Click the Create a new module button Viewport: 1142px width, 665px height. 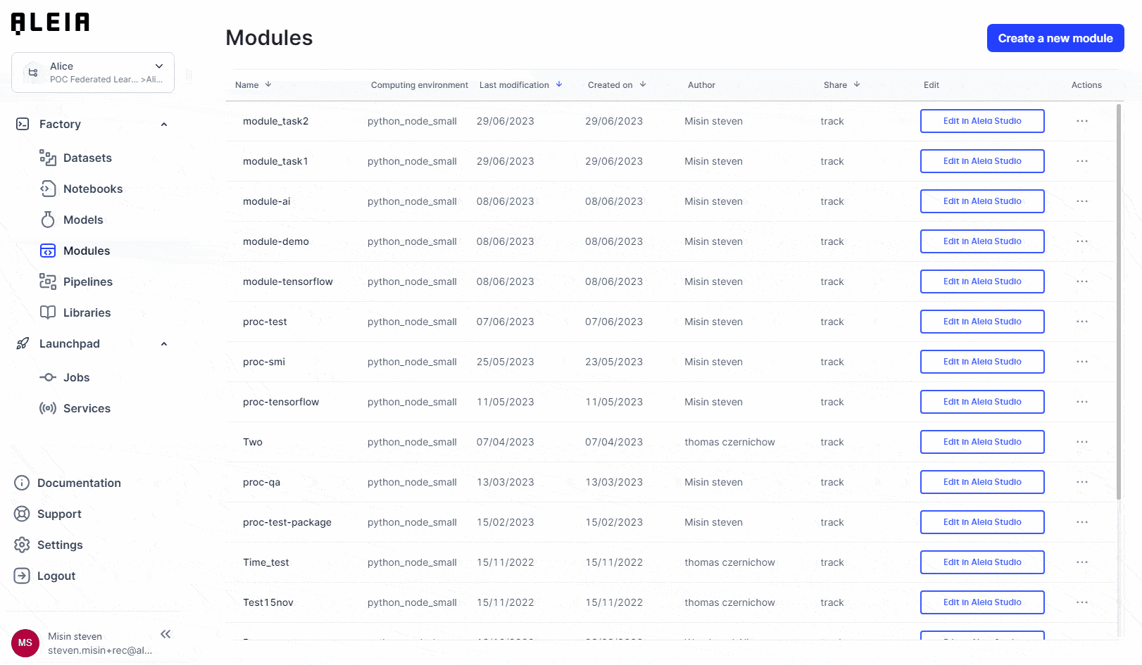coord(1055,38)
